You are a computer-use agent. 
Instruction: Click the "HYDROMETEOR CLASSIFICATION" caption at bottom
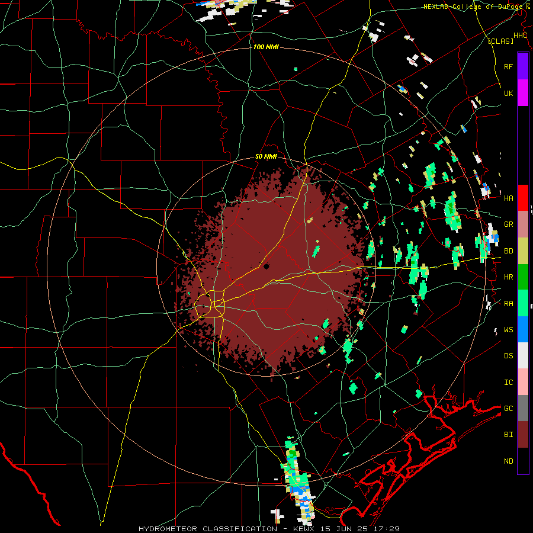coord(208,529)
